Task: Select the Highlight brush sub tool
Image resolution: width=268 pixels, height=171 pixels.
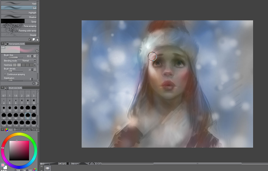Action: tap(19, 13)
